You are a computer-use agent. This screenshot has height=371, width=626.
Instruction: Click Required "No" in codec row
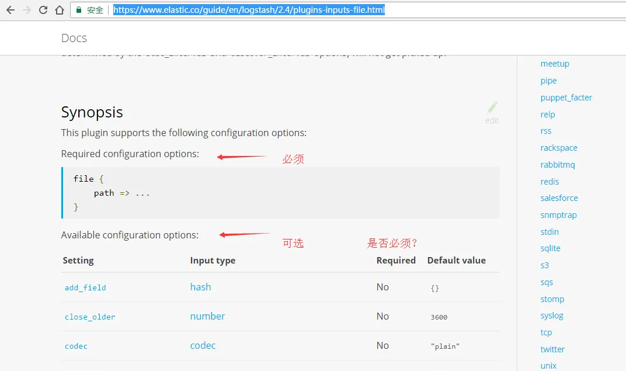pyautogui.click(x=382, y=345)
